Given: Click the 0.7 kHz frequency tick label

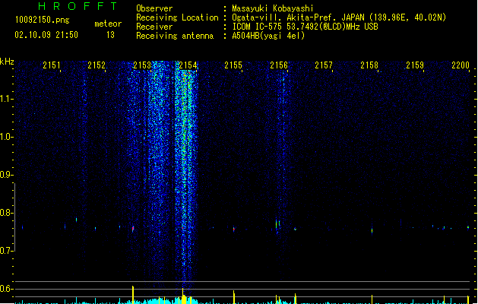Looking at the screenshot, I should pyautogui.click(x=6, y=251).
